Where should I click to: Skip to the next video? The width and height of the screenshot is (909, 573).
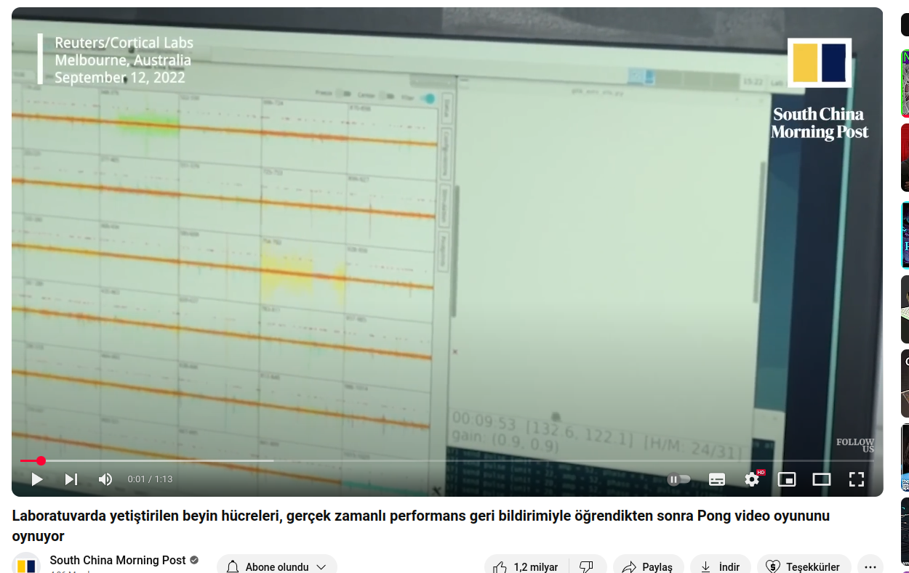point(71,479)
